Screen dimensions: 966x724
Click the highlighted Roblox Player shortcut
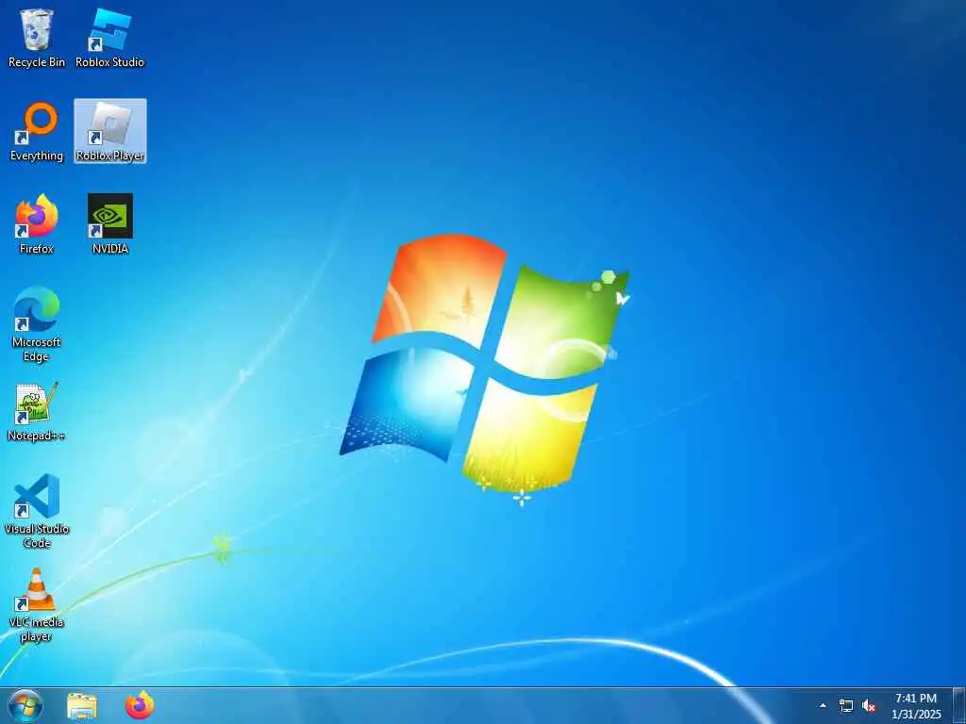tap(110, 130)
